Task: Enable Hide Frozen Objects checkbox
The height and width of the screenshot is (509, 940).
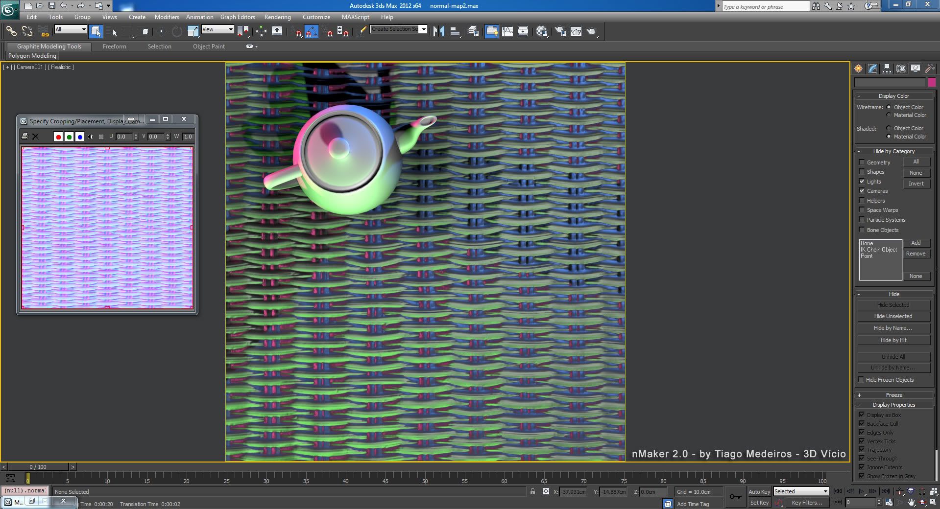Action: point(861,379)
